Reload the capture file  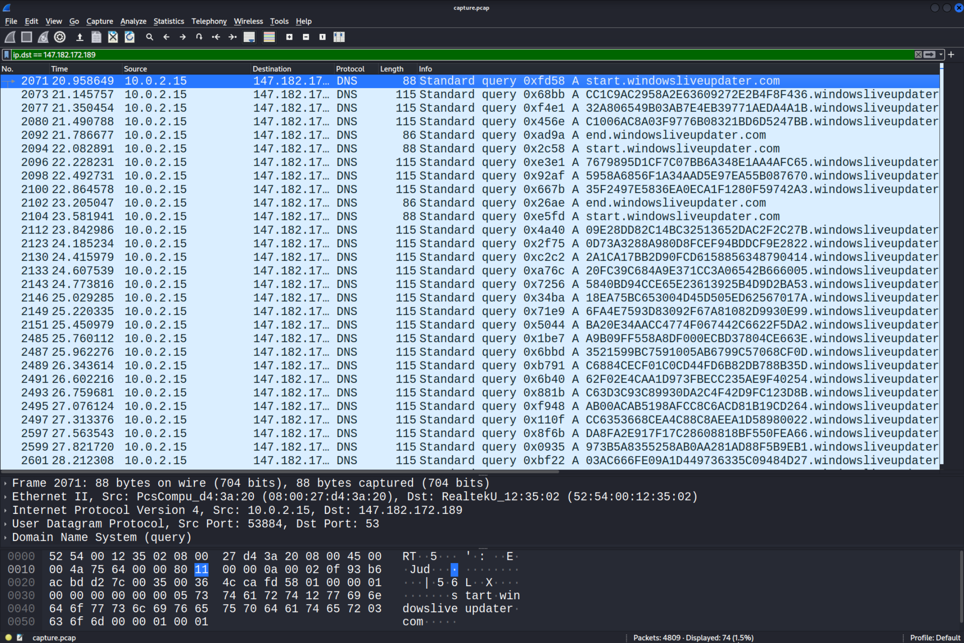pos(130,37)
